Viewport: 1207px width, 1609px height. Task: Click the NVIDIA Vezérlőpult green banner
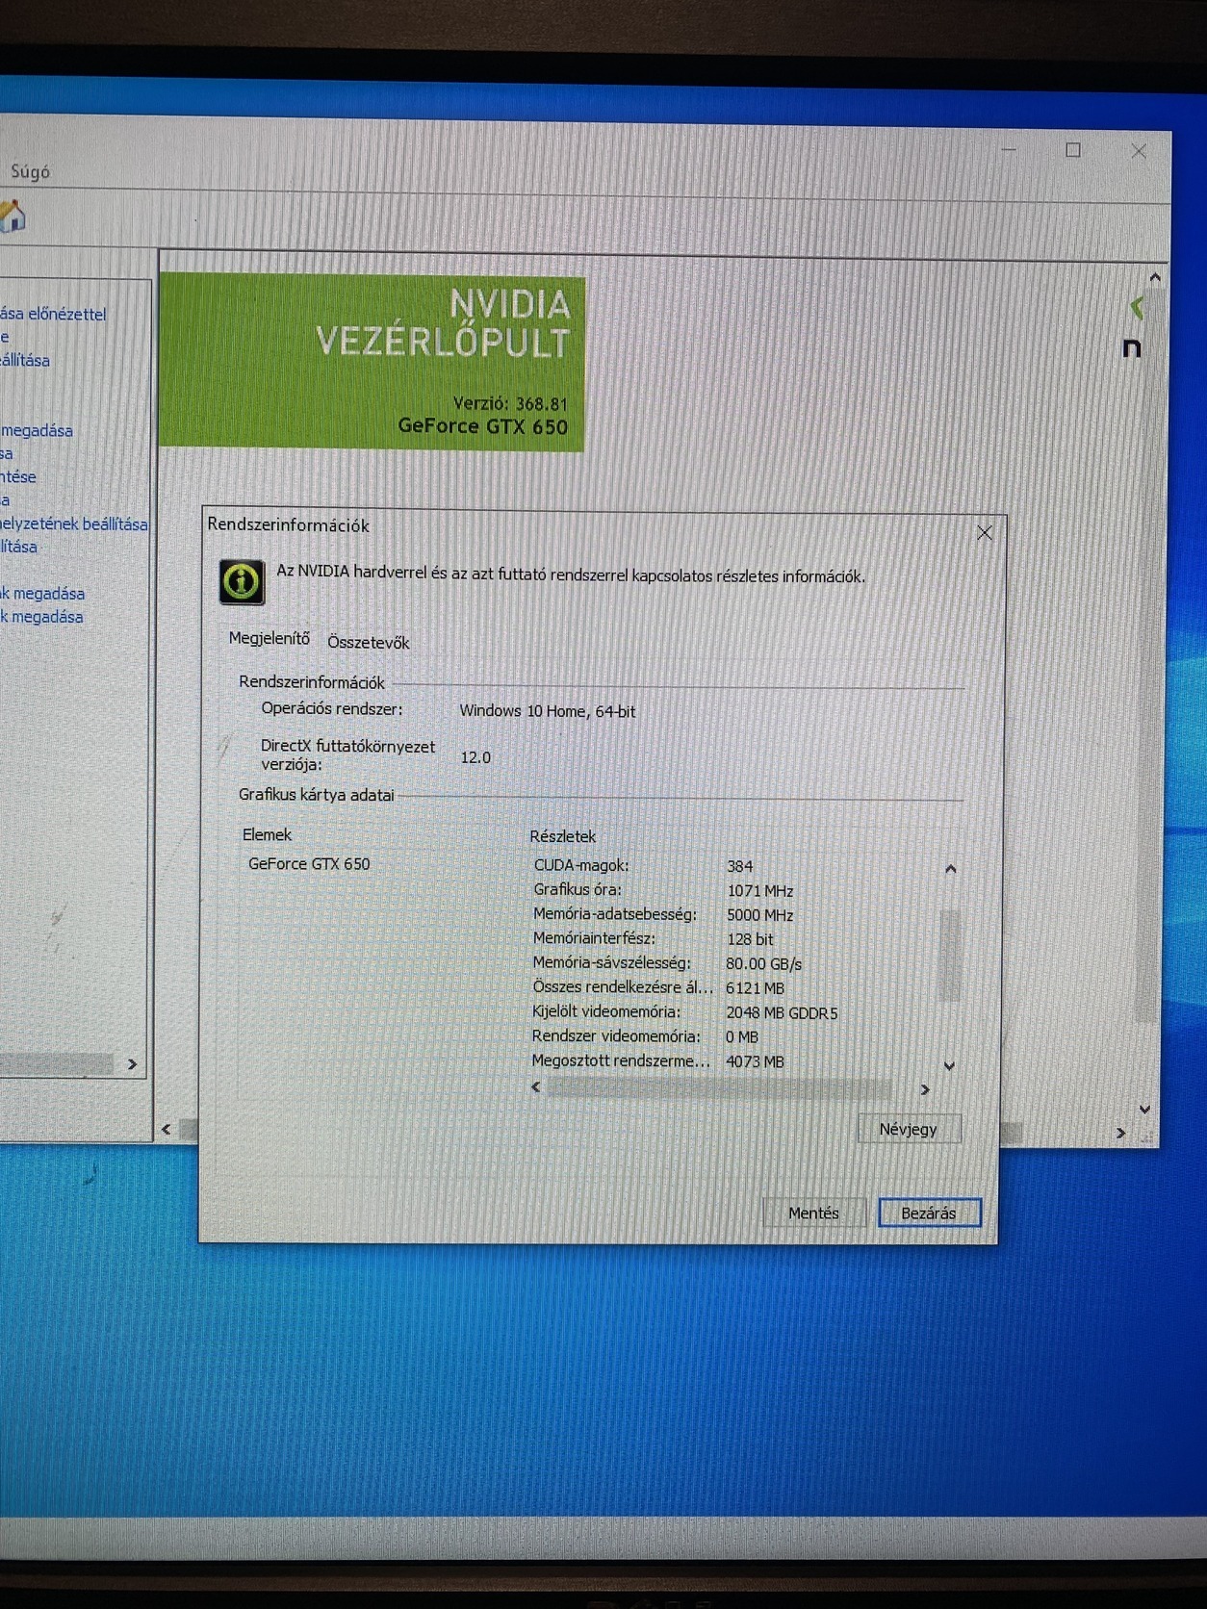pyautogui.click(x=372, y=362)
